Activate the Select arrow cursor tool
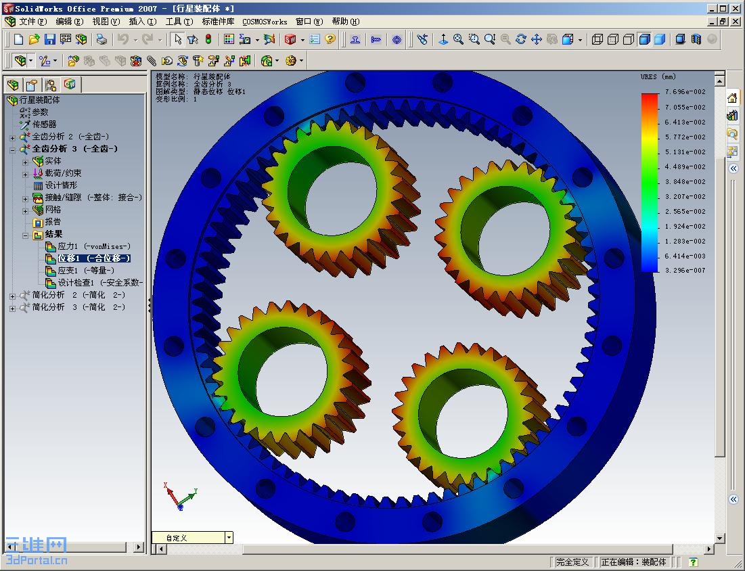Image resolution: width=745 pixels, height=571 pixels. tap(178, 39)
